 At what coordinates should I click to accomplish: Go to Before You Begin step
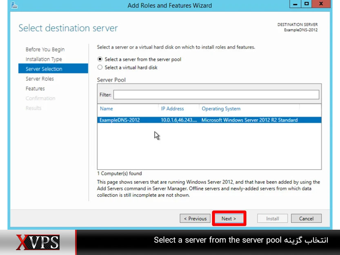pos(45,49)
